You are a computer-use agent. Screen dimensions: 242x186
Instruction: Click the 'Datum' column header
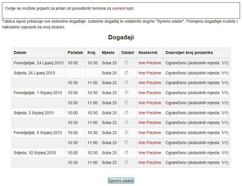click(x=20, y=53)
